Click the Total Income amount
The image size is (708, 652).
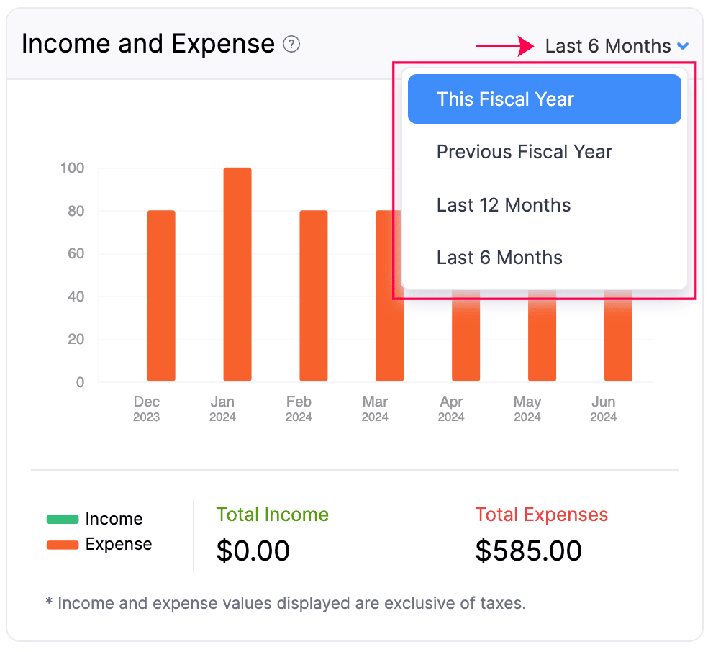253,551
